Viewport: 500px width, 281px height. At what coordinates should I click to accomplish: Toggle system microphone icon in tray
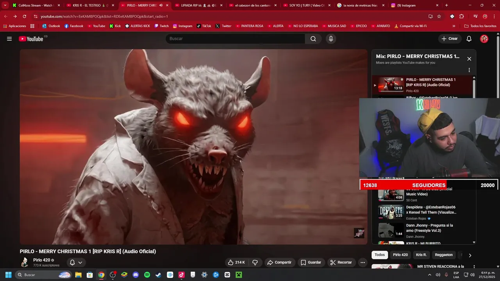pyautogui.click(x=446, y=275)
